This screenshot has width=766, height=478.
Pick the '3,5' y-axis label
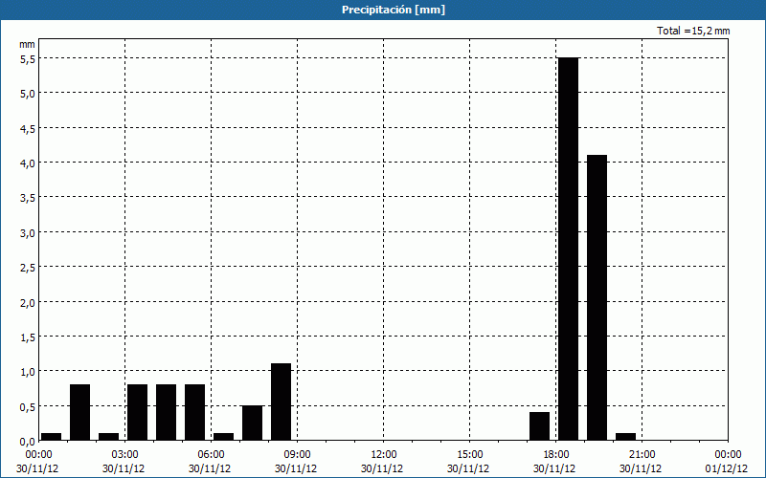(28, 198)
